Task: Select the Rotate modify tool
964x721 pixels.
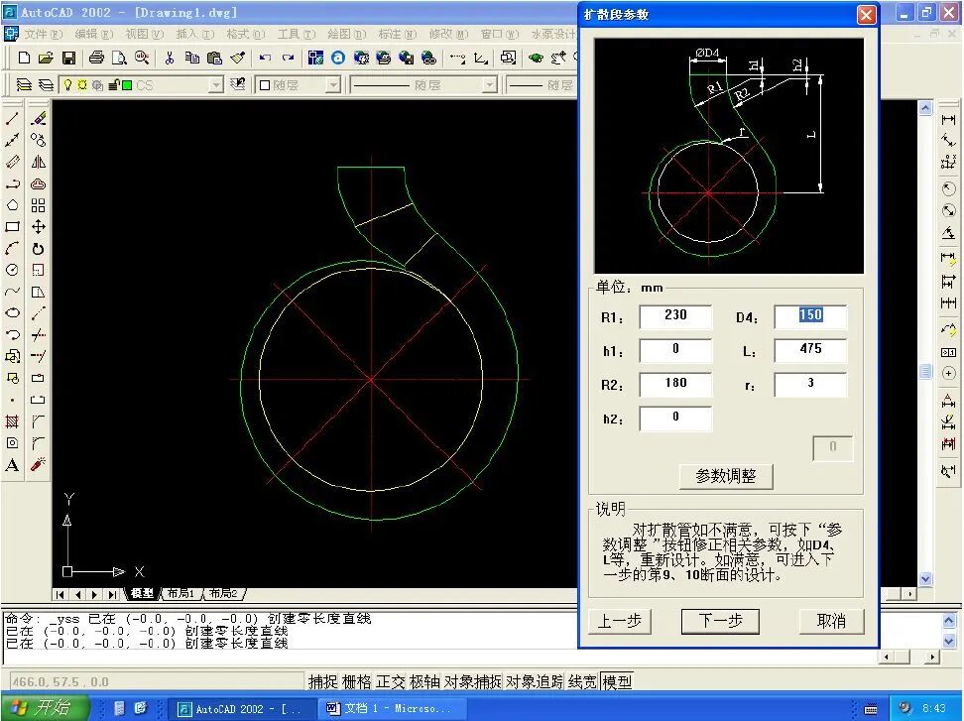Action: click(38, 248)
